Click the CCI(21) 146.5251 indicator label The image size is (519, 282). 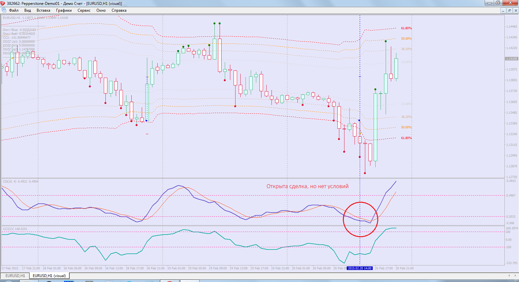pos(15,229)
